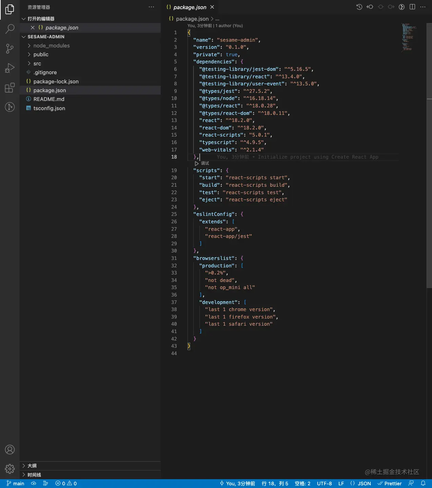Toggle the Problems counter in the status bar
The height and width of the screenshot is (488, 432).
(66, 483)
